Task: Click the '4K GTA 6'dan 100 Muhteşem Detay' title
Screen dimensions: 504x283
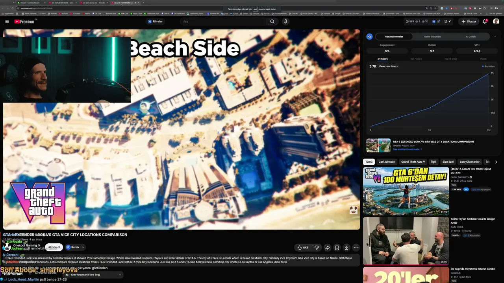Action: click(x=471, y=171)
